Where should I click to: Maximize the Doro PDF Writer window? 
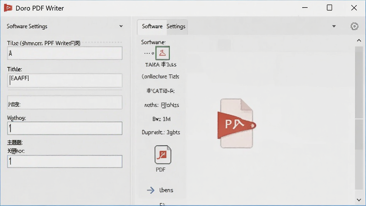[x=329, y=8]
